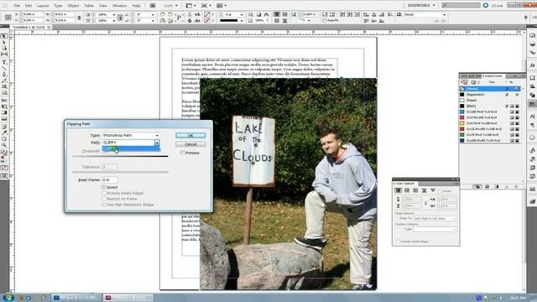Select the Type tool
Screen dimensions: 537x302
pyautogui.click(x=4, y=62)
